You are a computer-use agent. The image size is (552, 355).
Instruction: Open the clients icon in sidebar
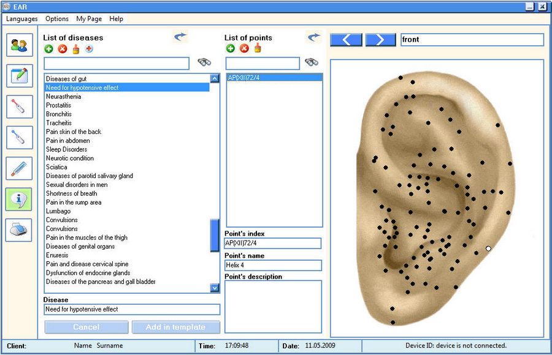point(18,45)
